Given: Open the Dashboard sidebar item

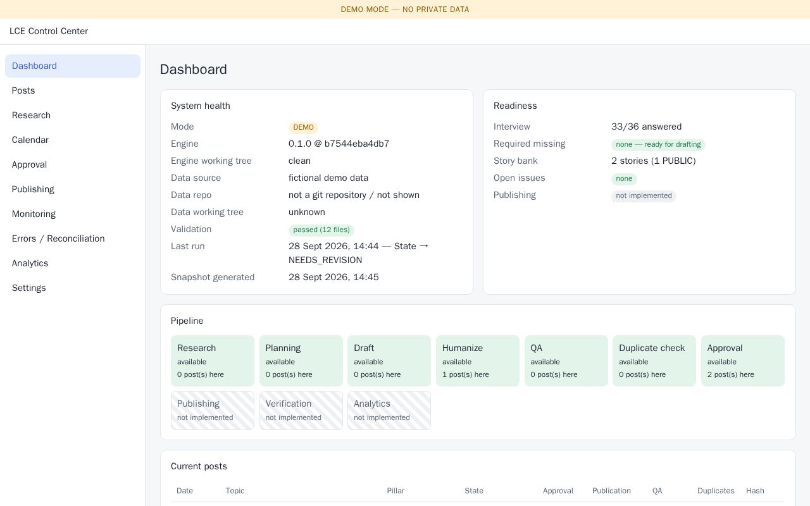Looking at the screenshot, I should (73, 66).
